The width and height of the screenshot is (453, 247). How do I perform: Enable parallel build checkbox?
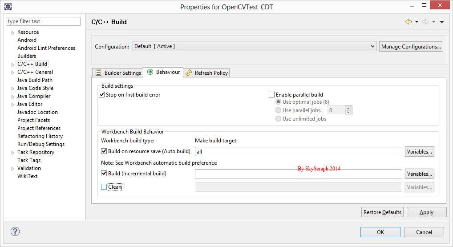click(x=271, y=95)
